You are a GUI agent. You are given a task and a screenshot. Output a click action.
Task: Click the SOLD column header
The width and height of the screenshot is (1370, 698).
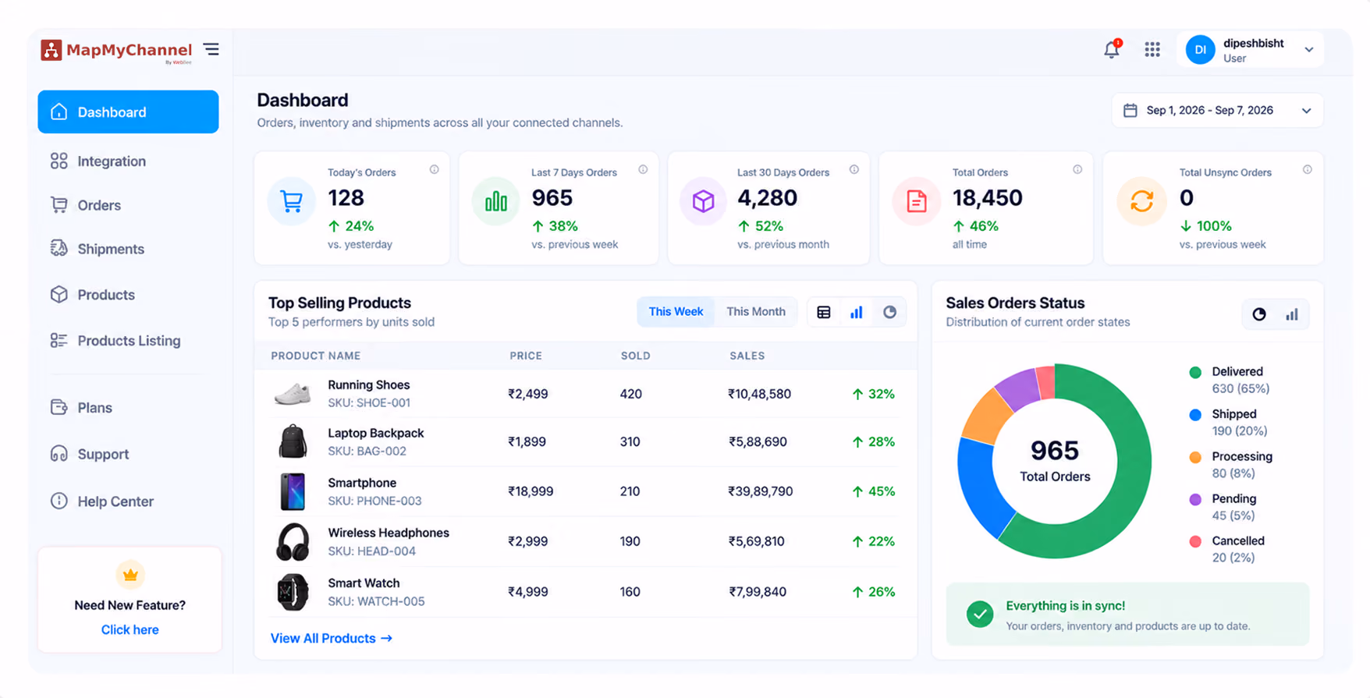tap(635, 356)
